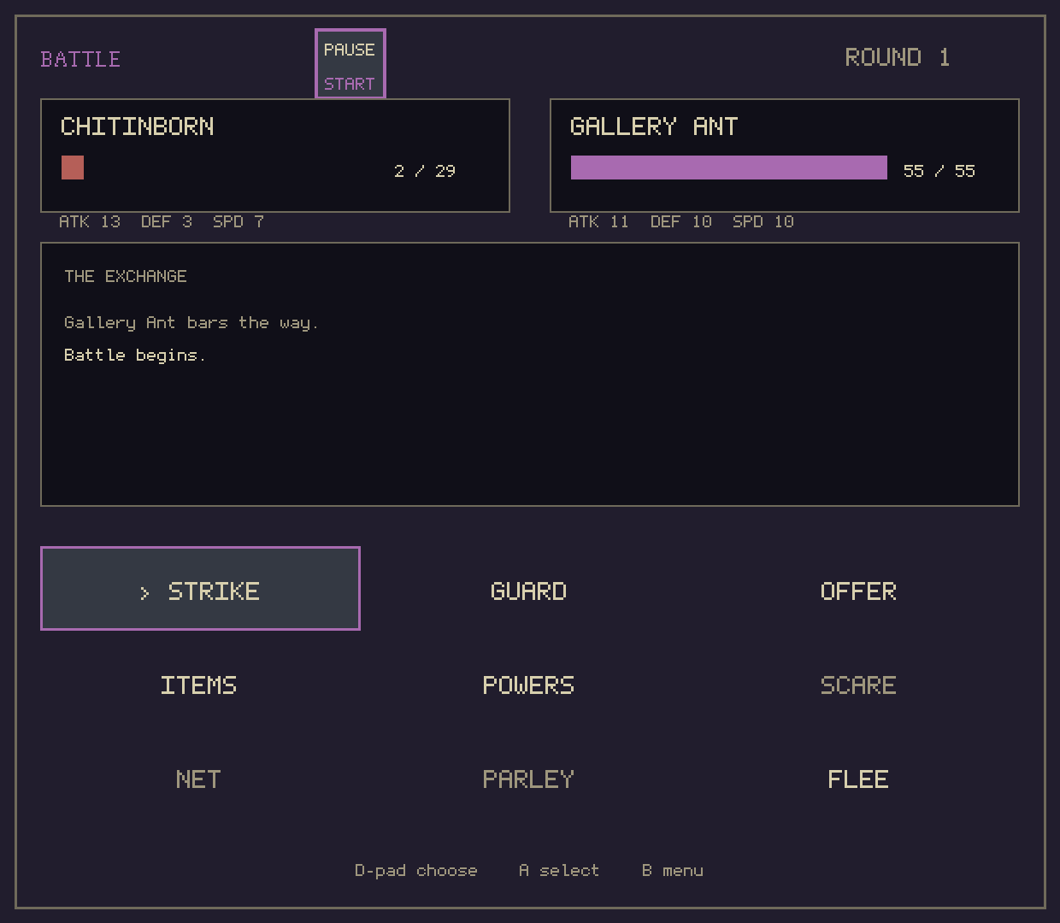Select the STRIKE battle command
Viewport: 1060px width, 923px height.
coord(200,589)
